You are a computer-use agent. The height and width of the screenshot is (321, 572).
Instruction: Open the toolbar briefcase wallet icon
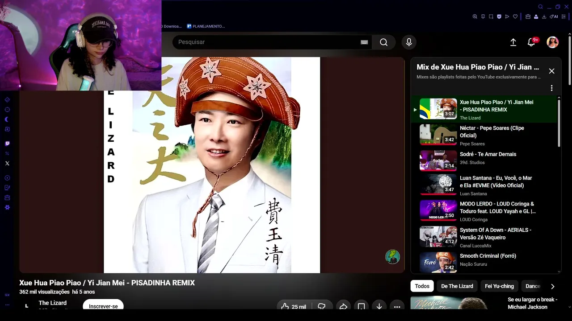tap(528, 16)
